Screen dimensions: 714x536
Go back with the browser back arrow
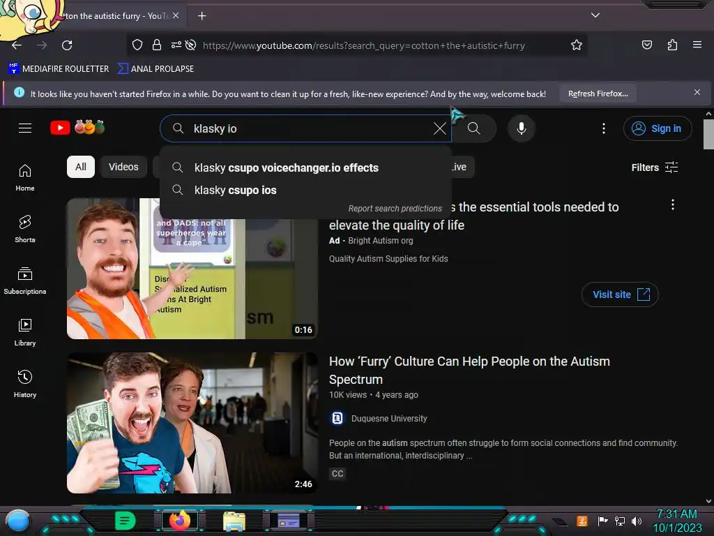17,45
